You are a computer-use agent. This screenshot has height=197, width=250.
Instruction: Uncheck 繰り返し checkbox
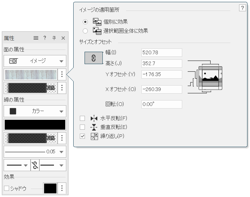pos(82,136)
